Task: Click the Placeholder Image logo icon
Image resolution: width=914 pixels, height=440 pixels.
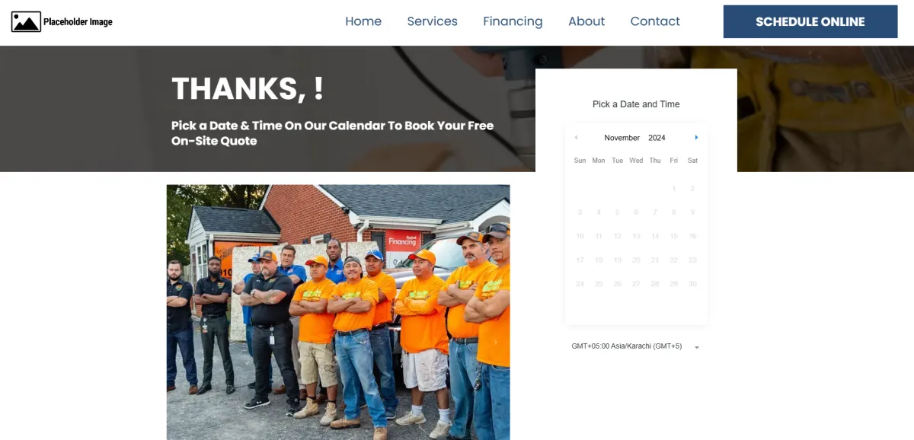Action: point(26,22)
